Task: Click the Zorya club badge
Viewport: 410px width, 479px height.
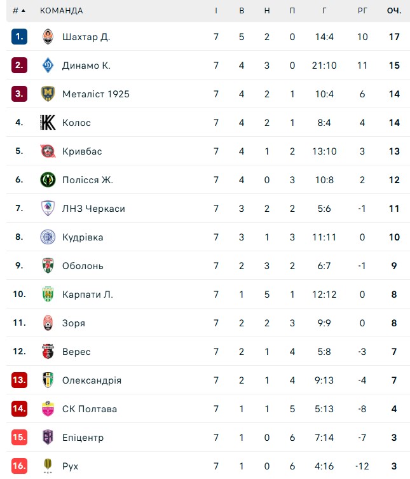Action: click(x=48, y=323)
